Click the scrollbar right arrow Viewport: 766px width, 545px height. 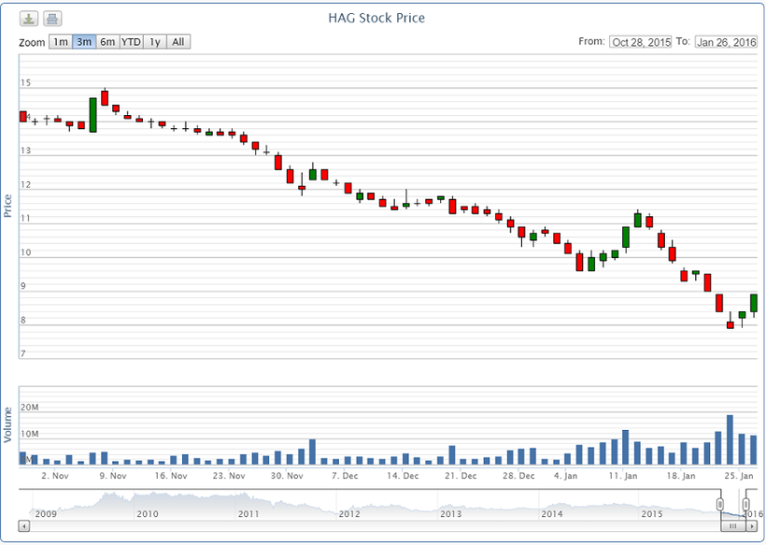[x=753, y=526]
